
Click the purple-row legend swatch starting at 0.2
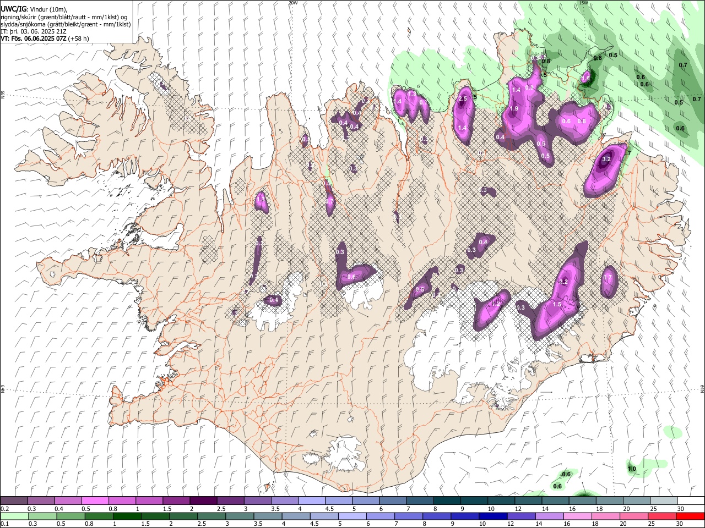pos(14,501)
